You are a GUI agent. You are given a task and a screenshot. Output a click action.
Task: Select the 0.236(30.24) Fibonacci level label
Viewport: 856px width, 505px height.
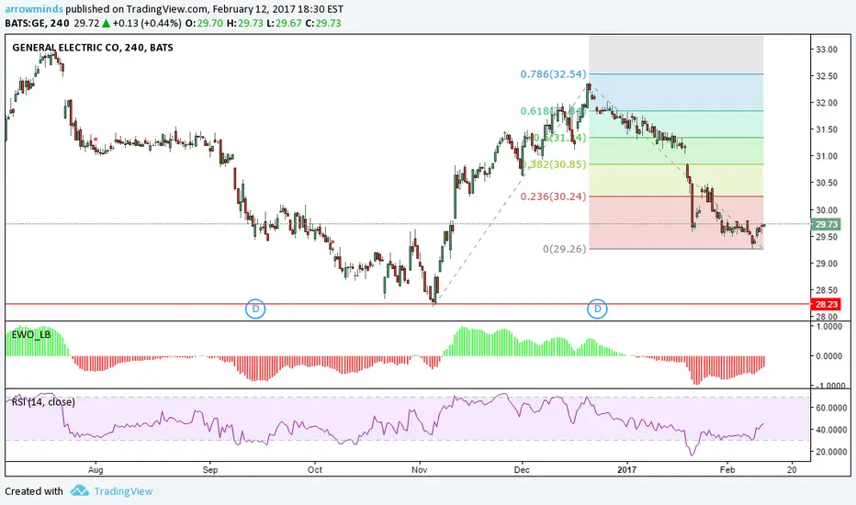click(553, 196)
